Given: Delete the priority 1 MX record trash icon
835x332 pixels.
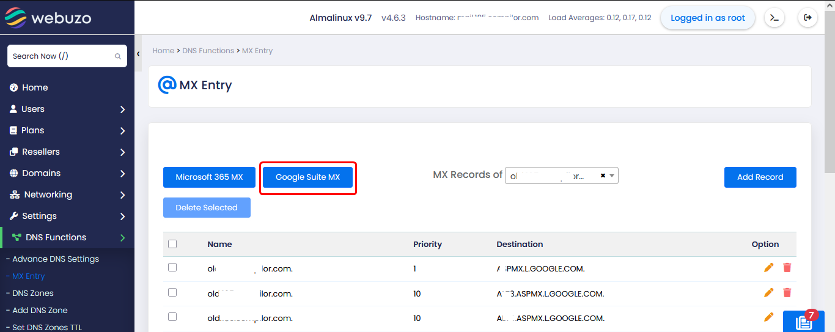Looking at the screenshot, I should tap(787, 267).
